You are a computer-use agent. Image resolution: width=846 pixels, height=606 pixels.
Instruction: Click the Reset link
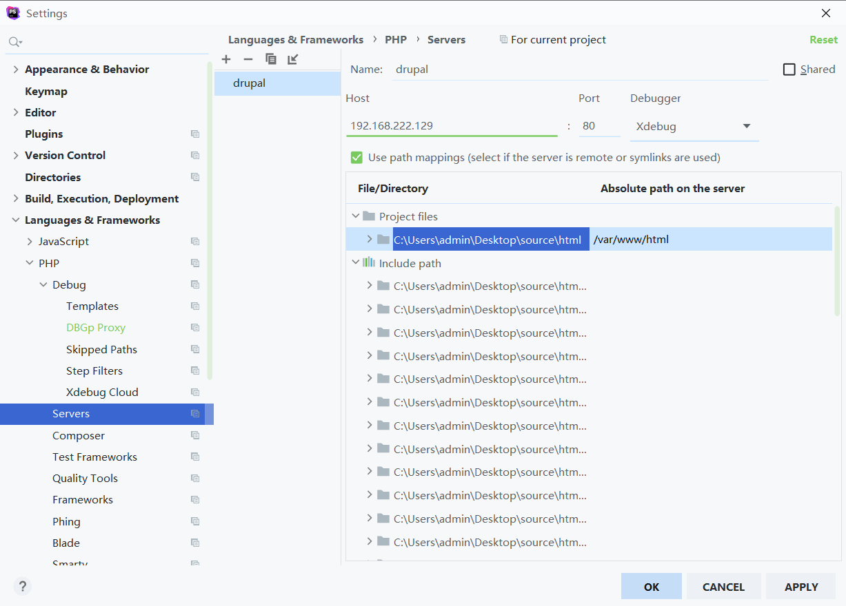[x=823, y=40]
